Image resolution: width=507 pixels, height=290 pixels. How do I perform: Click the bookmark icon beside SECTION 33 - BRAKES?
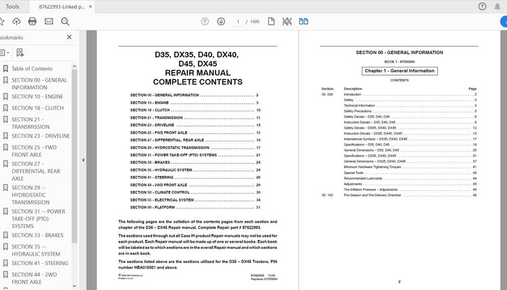click(5, 235)
